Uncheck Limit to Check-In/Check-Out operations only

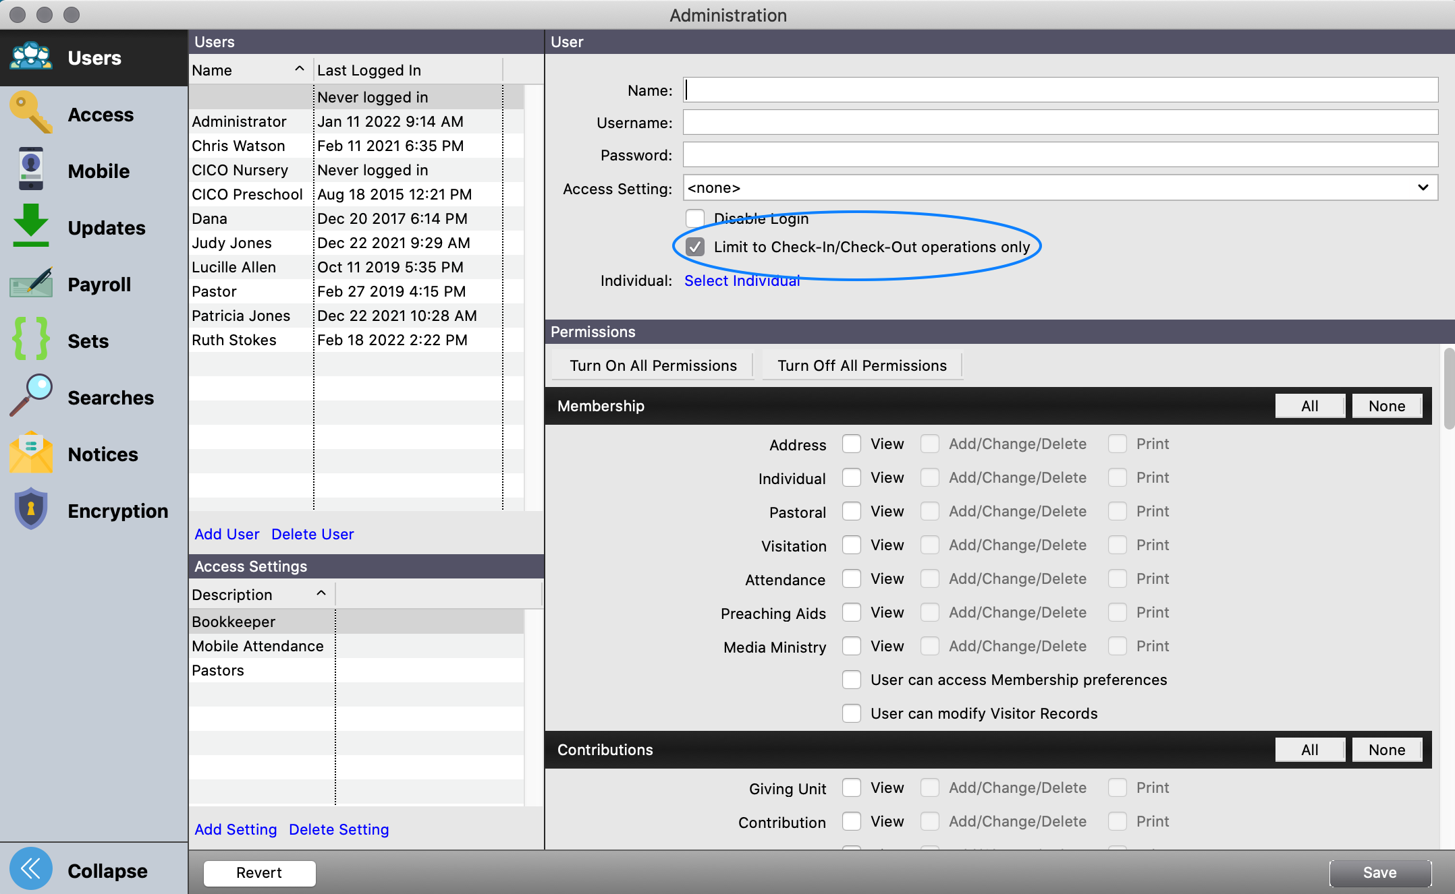coord(695,247)
